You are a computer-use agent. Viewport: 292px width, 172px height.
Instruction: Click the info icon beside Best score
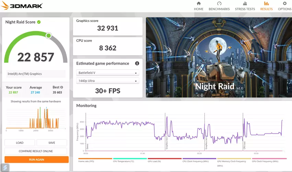(61, 87)
